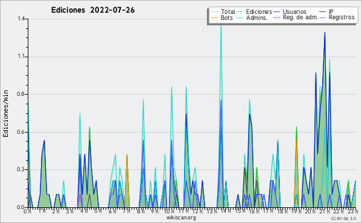The height and width of the screenshot is (223, 362).
Task: Select the "Reg. de adm." legend label
Action: [x=300, y=17]
